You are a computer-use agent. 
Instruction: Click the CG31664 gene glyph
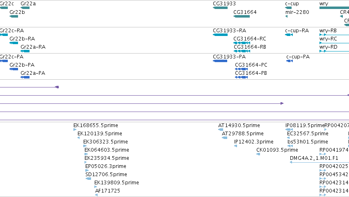242,16
